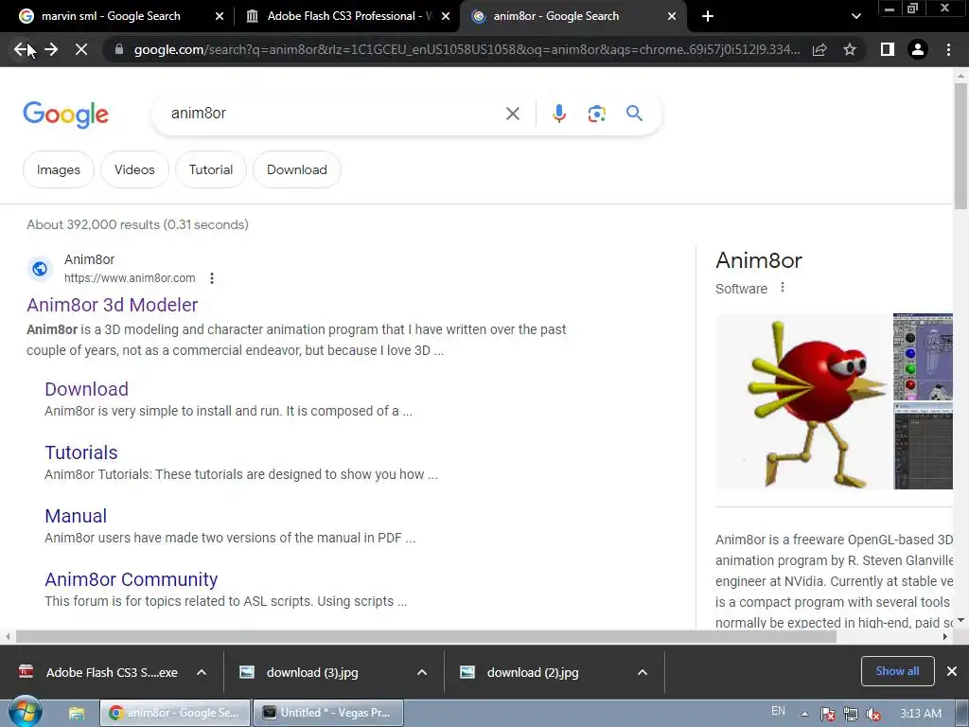Open Anim8or Community sitelink

tap(131, 579)
